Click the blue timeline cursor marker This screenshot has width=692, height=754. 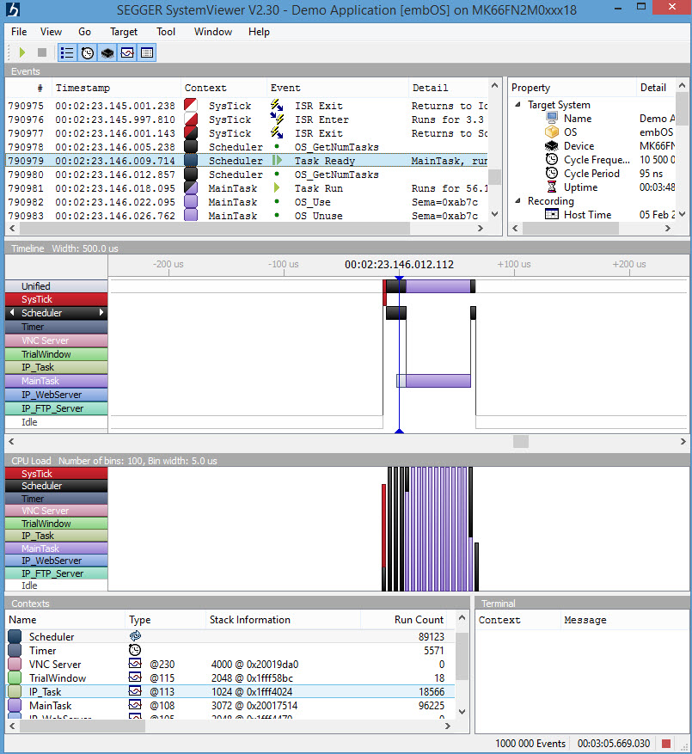[x=399, y=355]
